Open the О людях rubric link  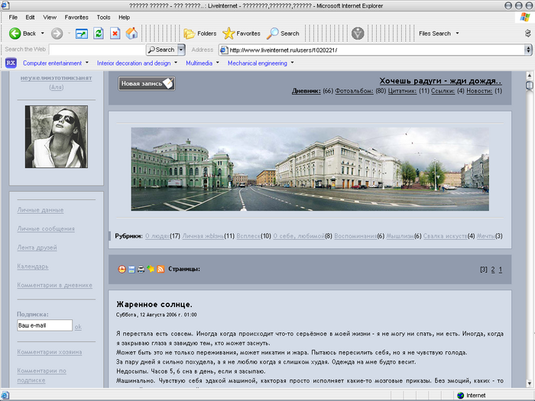pos(157,236)
